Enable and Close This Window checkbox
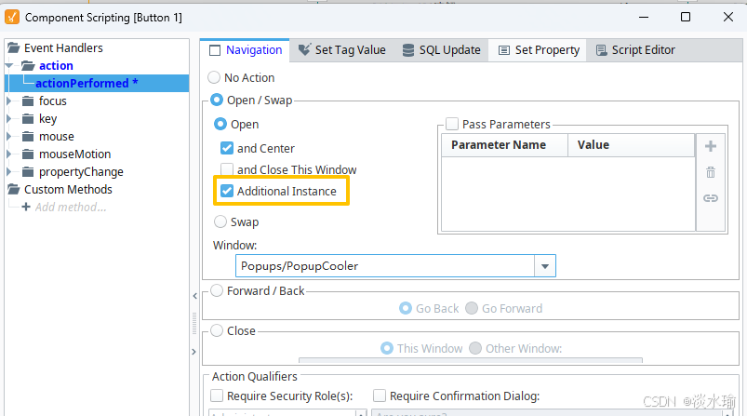 tap(227, 169)
